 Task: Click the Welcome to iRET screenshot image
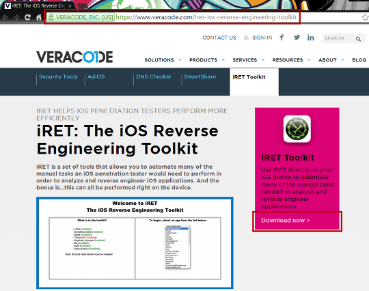click(x=135, y=242)
